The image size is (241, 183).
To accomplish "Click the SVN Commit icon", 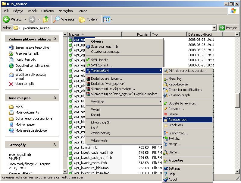I will (88, 65).
